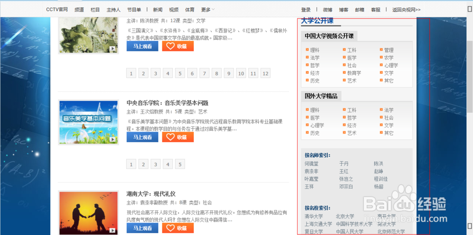Click scrollbar down arrow at bottom right
The height and width of the screenshot is (235, 473).
click(x=469, y=226)
